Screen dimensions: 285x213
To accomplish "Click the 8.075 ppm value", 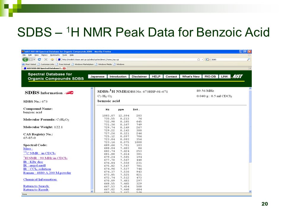I will coord(125,142).
